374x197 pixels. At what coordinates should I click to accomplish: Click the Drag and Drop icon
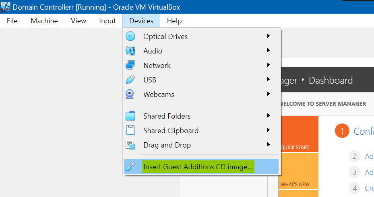(x=130, y=145)
